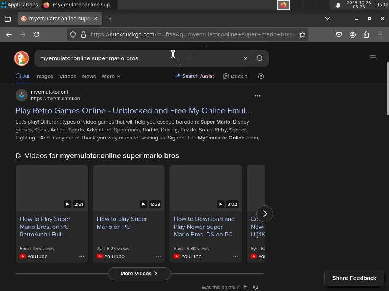Open options dots for myemulator.onl result
This screenshot has width=389, height=291.
(257, 96)
